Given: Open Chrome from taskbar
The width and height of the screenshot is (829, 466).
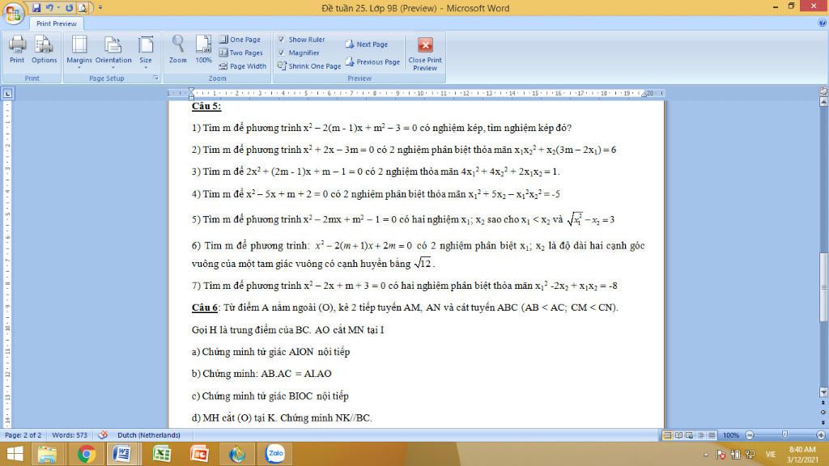Looking at the screenshot, I should [86, 454].
